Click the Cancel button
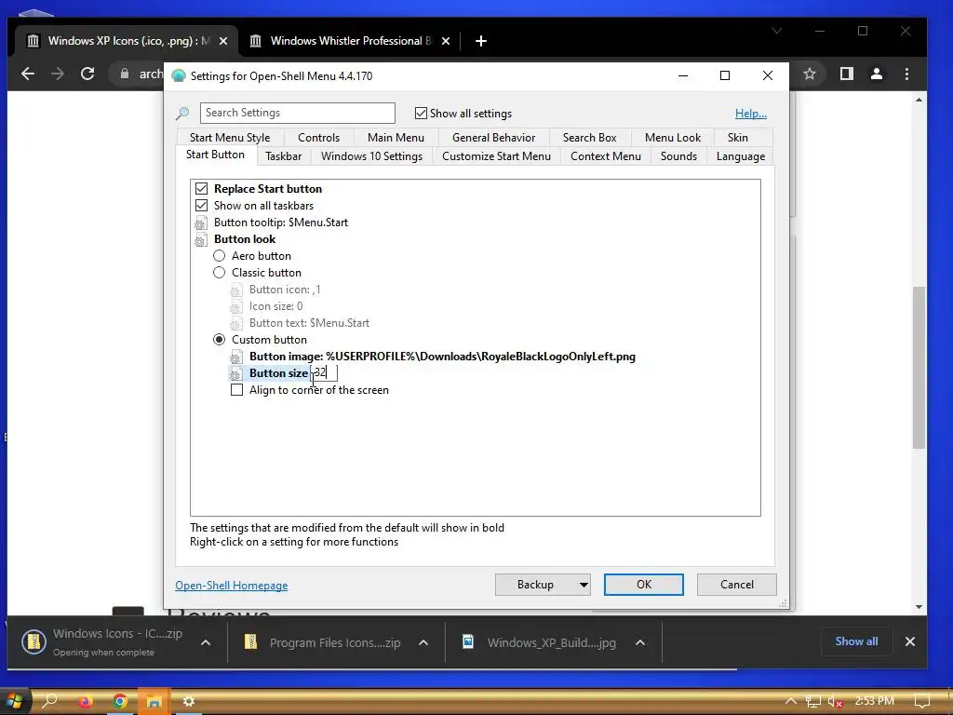 pyautogui.click(x=737, y=585)
